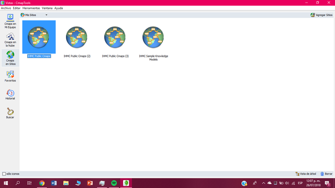Click the IHMC Sample Knowledge Models label
The width and height of the screenshot is (335, 188).
point(153,58)
